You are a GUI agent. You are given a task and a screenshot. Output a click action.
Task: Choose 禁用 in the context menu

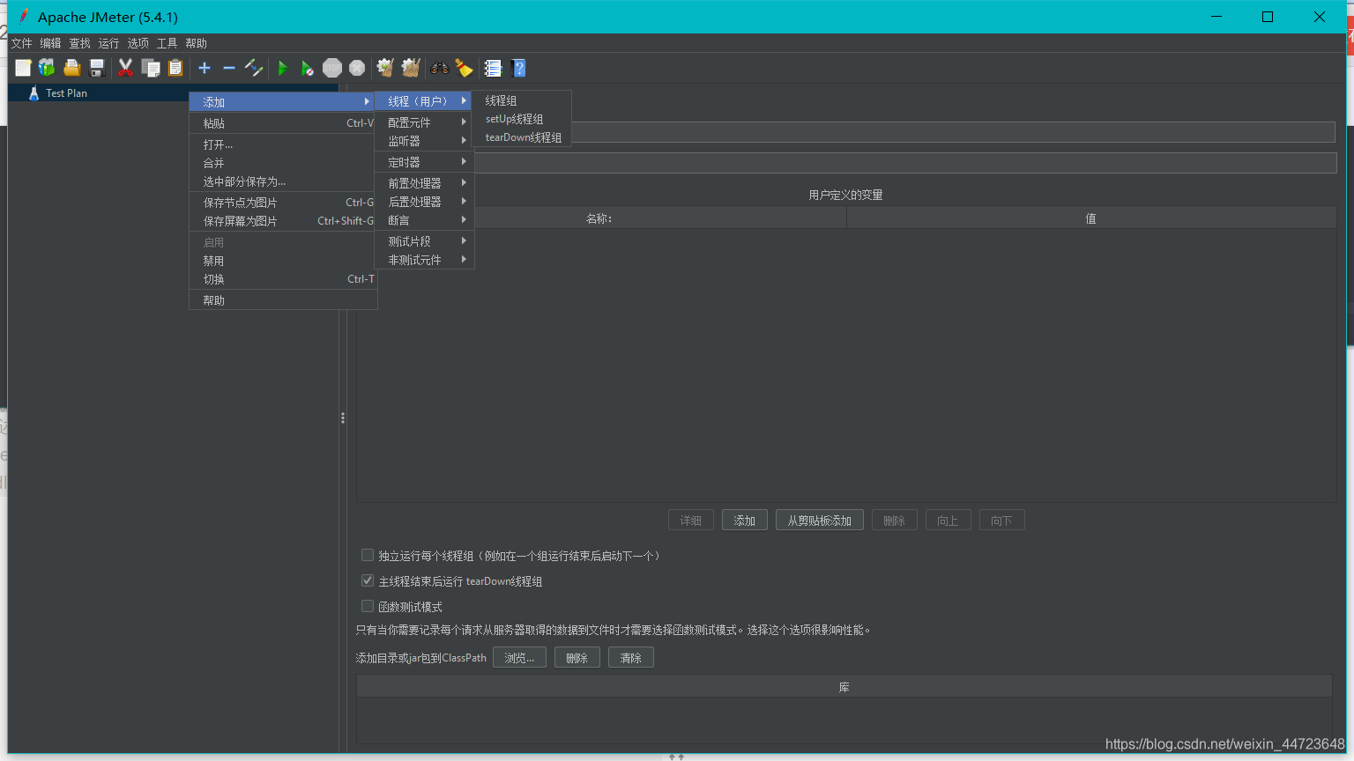pyautogui.click(x=282, y=261)
